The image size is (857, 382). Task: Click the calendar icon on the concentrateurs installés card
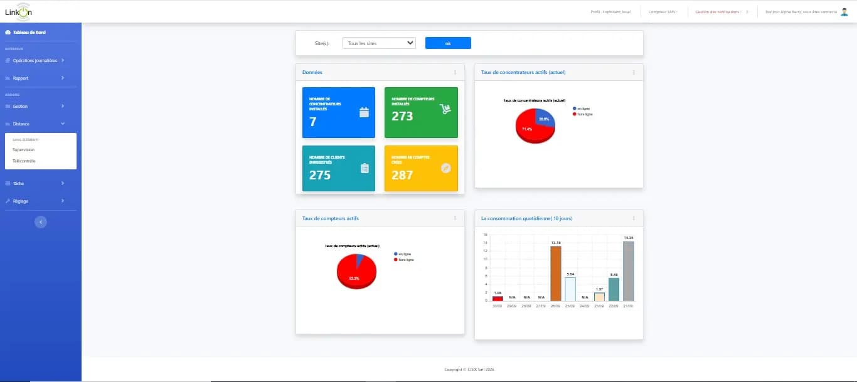pyautogui.click(x=364, y=112)
